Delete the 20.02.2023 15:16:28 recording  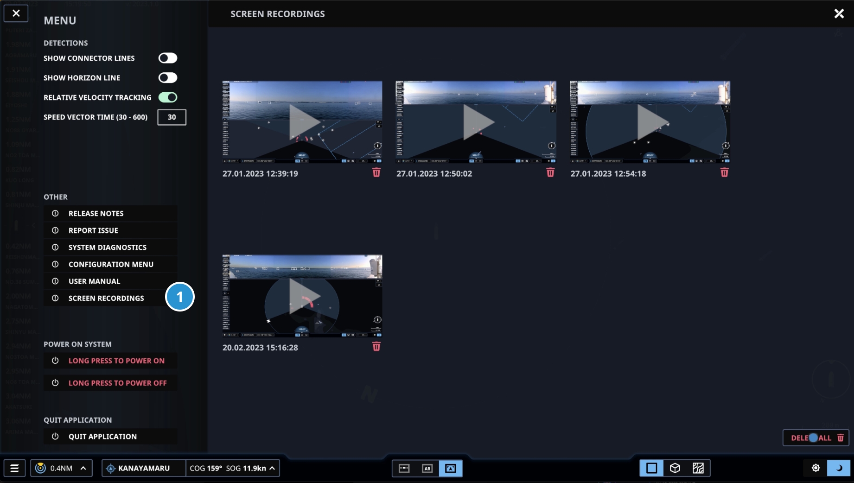376,347
